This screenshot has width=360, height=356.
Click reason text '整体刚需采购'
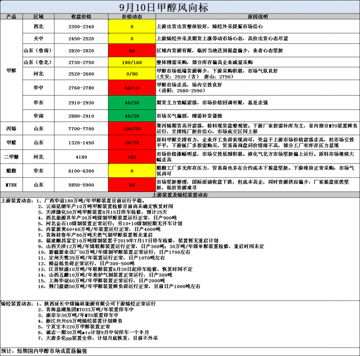coord(172,62)
